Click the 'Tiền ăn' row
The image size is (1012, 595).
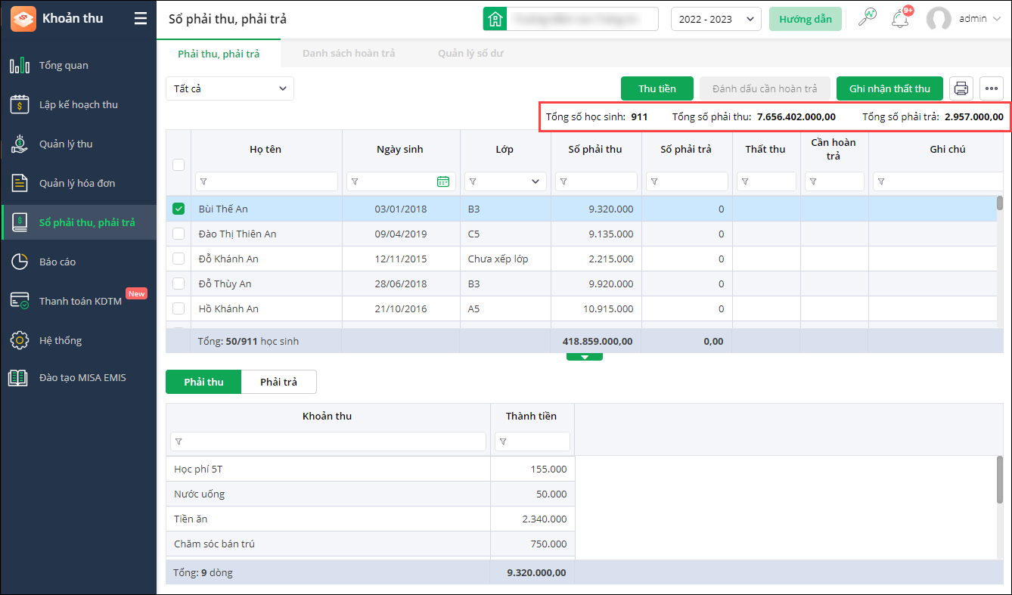coord(371,519)
